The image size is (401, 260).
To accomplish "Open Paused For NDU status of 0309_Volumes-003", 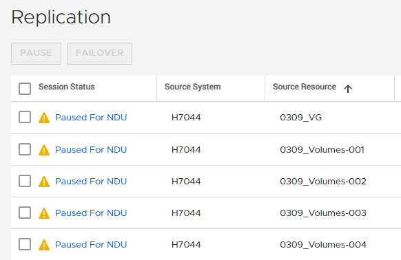I will point(91,213).
